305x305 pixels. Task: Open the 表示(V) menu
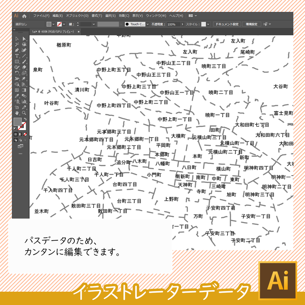(x=138, y=16)
